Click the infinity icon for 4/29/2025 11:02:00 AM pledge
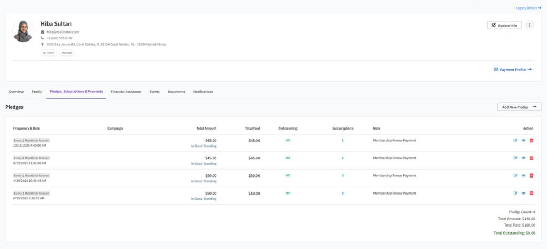547x249 pixels. point(288,158)
